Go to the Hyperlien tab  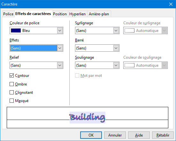pos(77,14)
